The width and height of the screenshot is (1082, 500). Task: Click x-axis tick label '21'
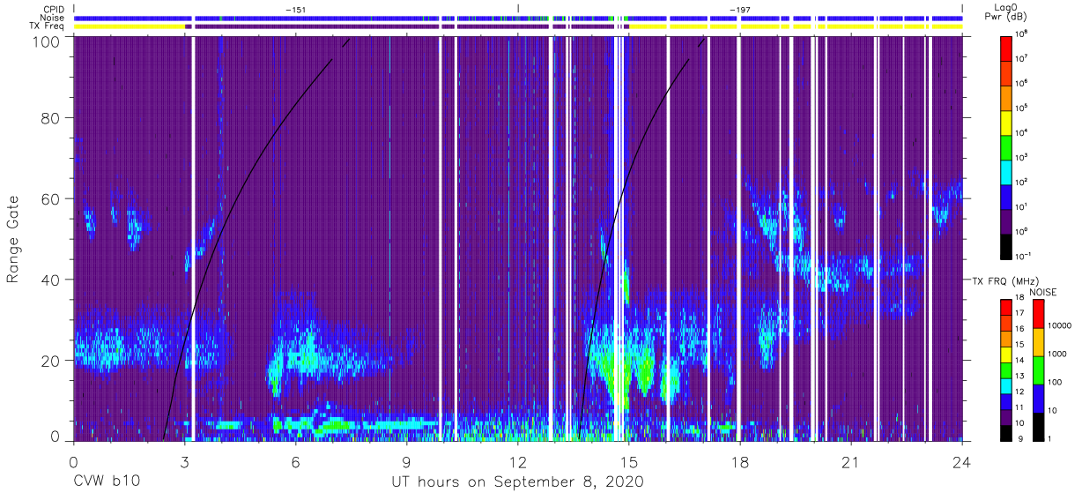(x=851, y=463)
